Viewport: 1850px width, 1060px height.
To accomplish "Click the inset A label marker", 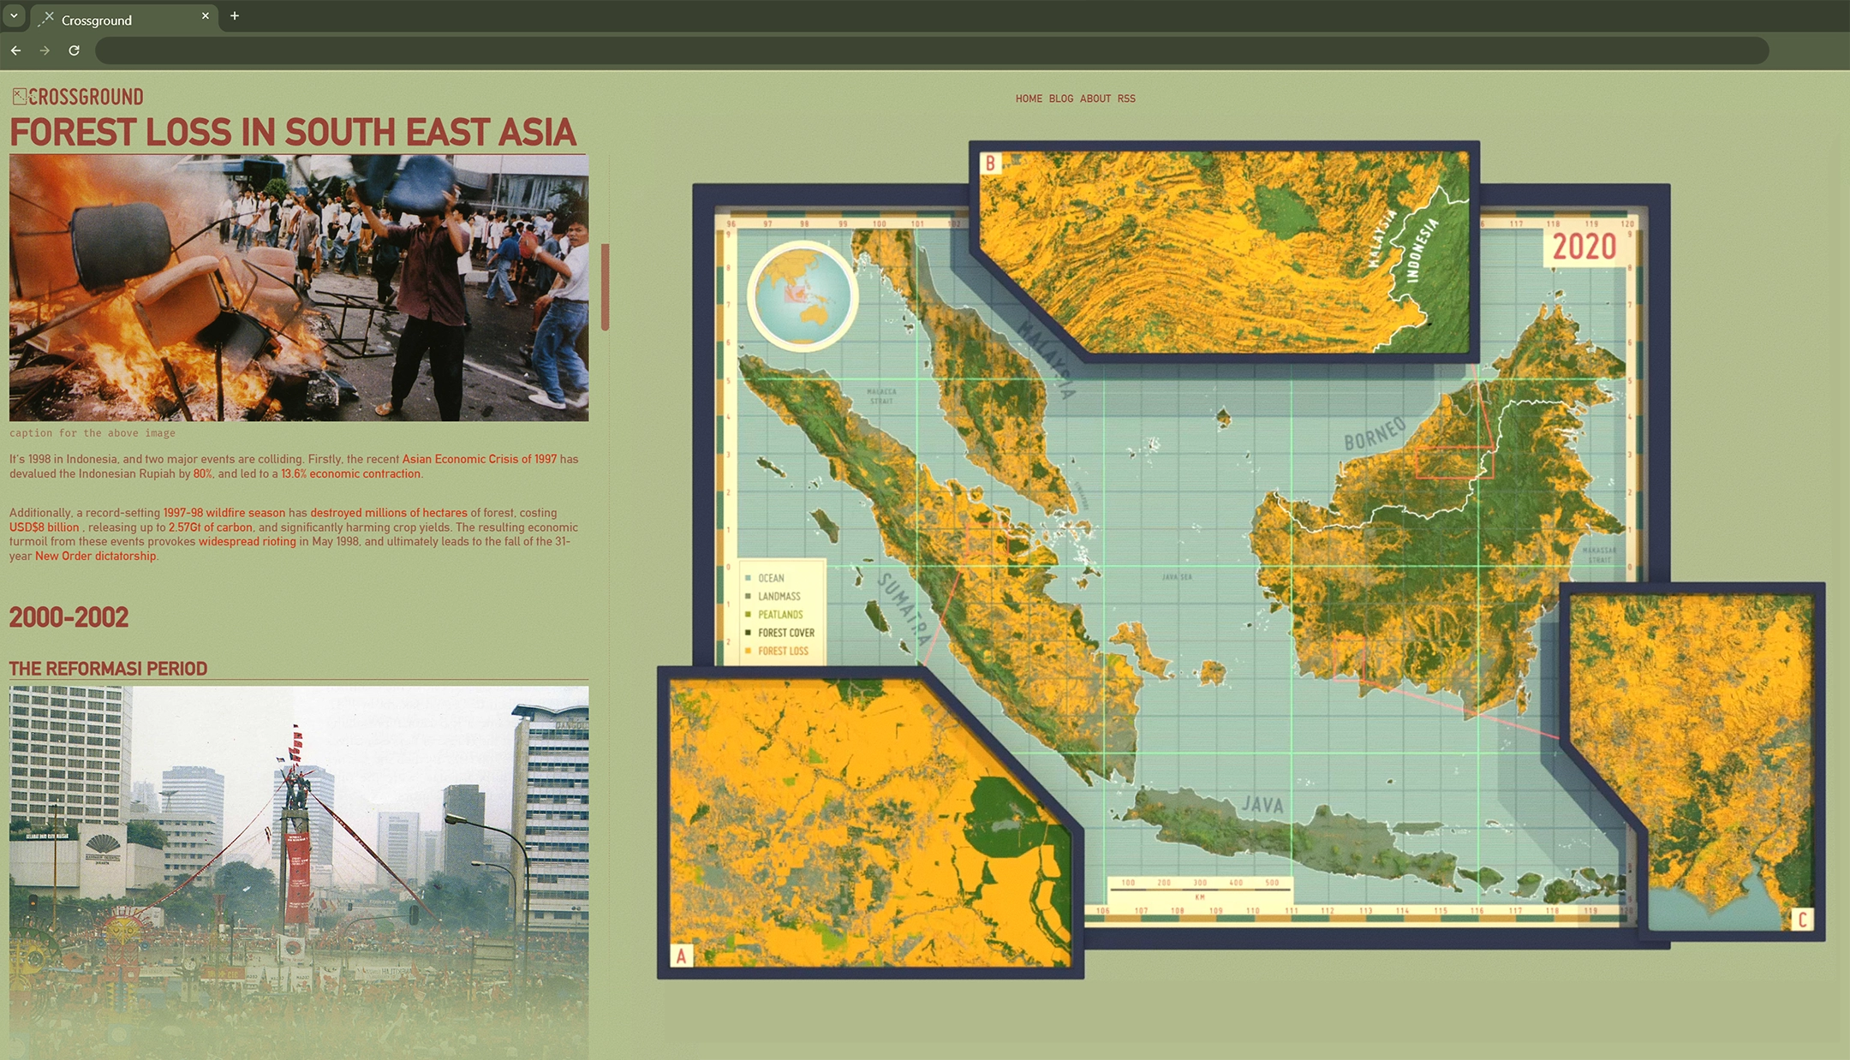I will point(682,956).
